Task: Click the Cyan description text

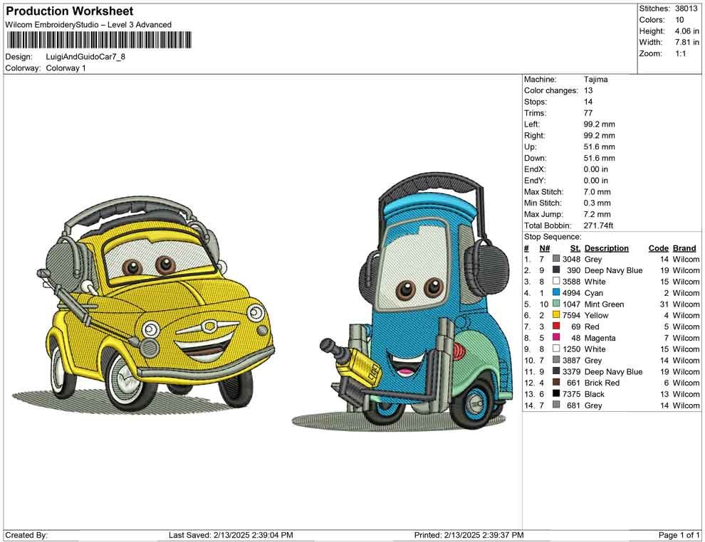Action: 593,293
